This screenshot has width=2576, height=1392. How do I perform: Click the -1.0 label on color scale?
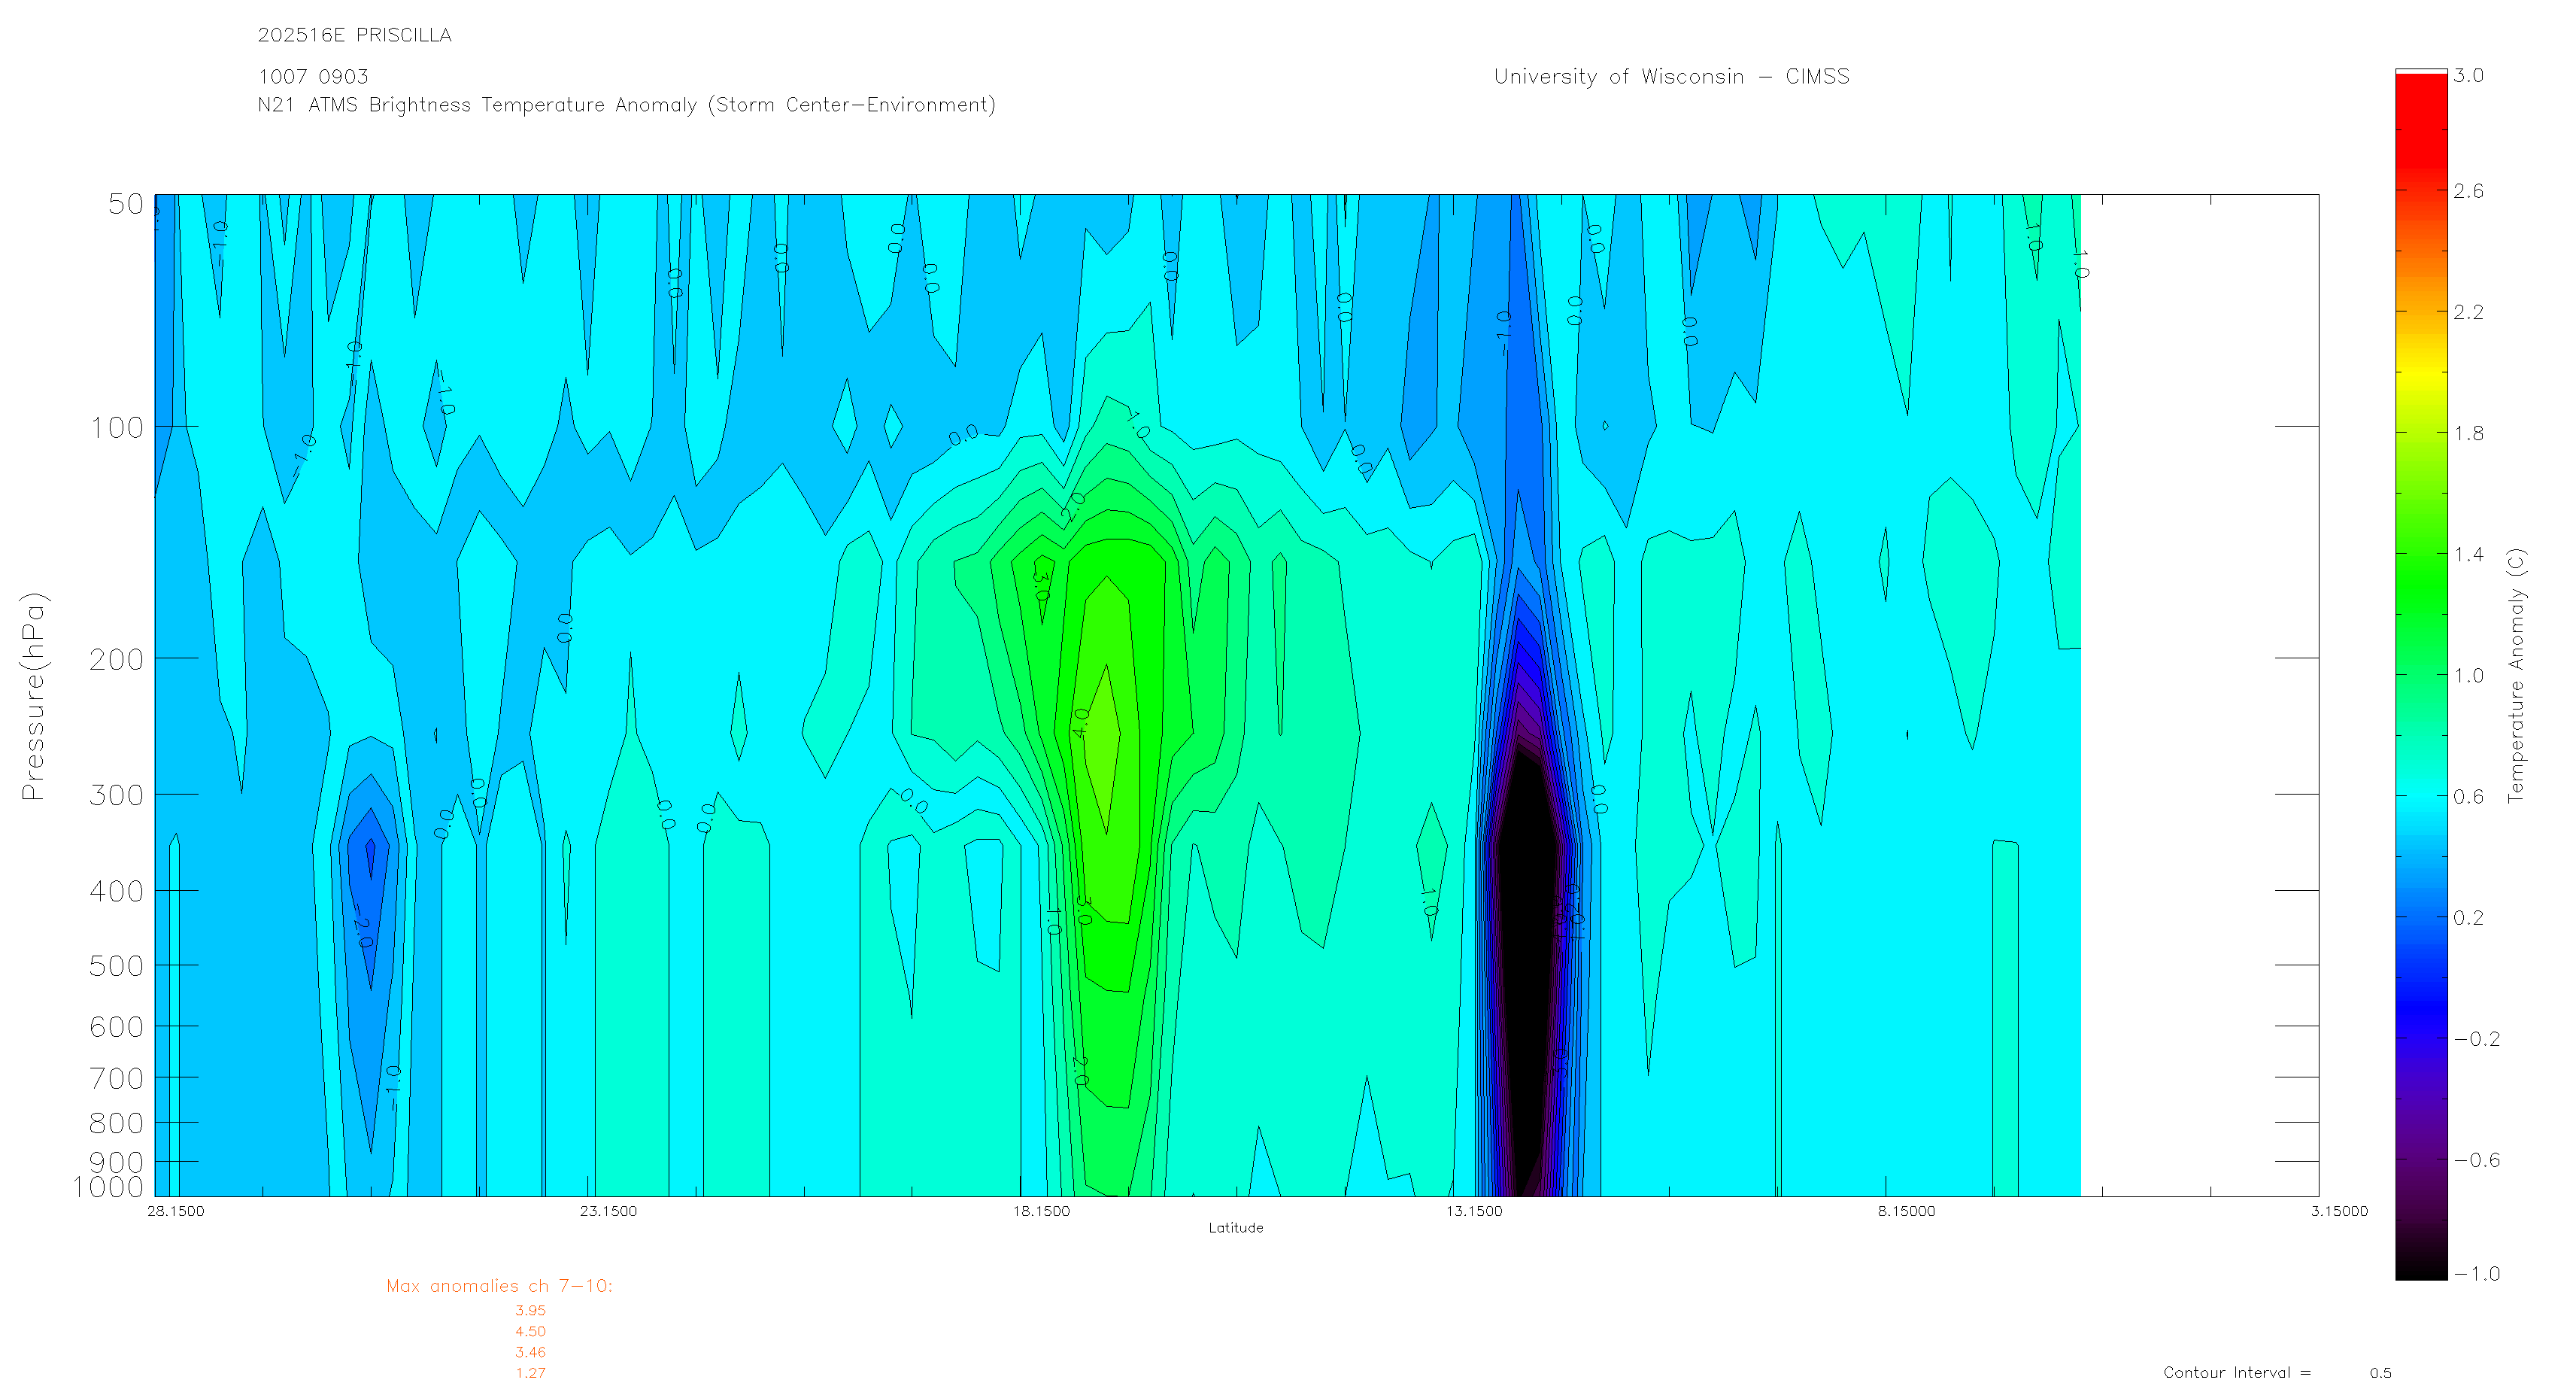click(2476, 1273)
